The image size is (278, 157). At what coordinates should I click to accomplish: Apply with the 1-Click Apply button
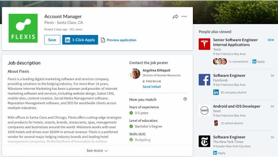tap(80, 40)
